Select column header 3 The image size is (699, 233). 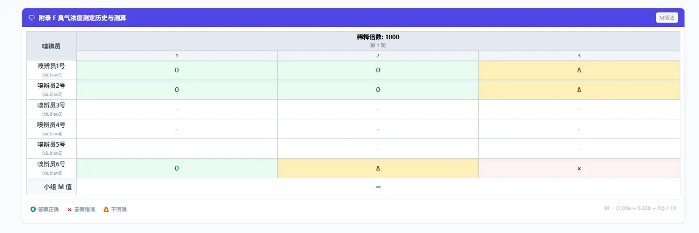coord(579,55)
